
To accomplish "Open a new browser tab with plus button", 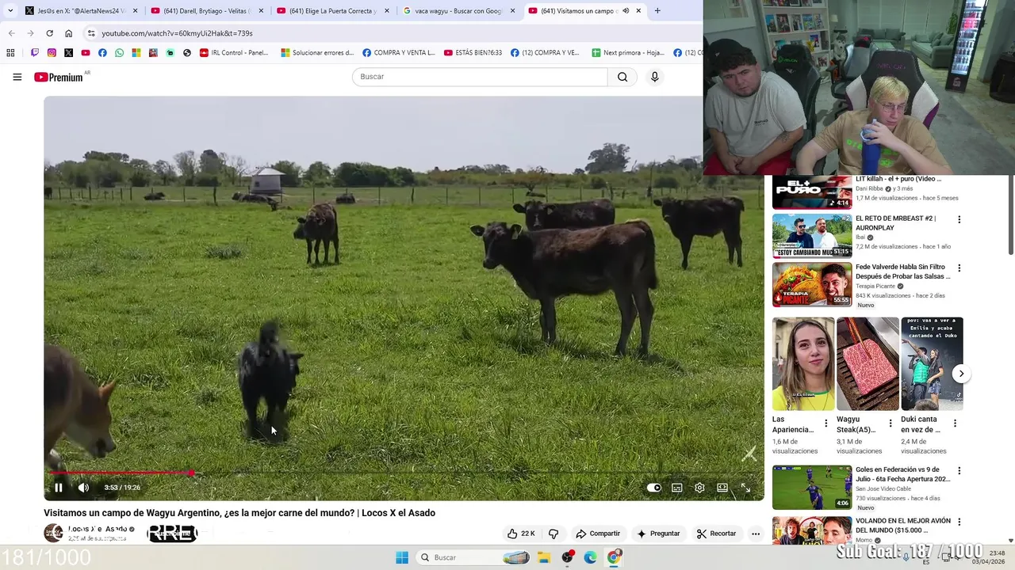I will point(657,11).
